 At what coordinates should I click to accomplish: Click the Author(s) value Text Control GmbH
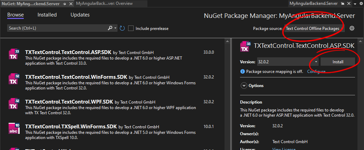[x=290, y=142]
